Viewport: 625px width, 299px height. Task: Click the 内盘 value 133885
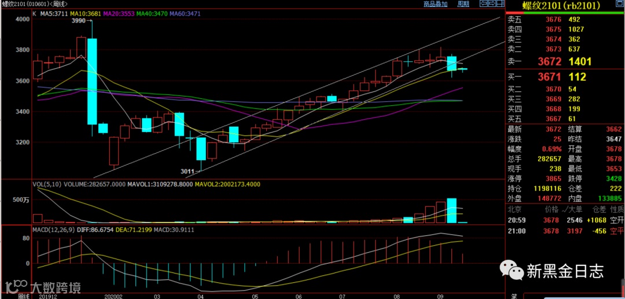611,198
